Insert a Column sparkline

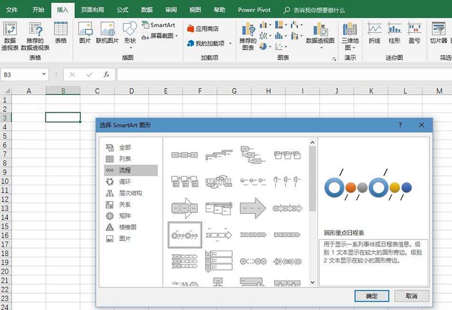click(394, 32)
